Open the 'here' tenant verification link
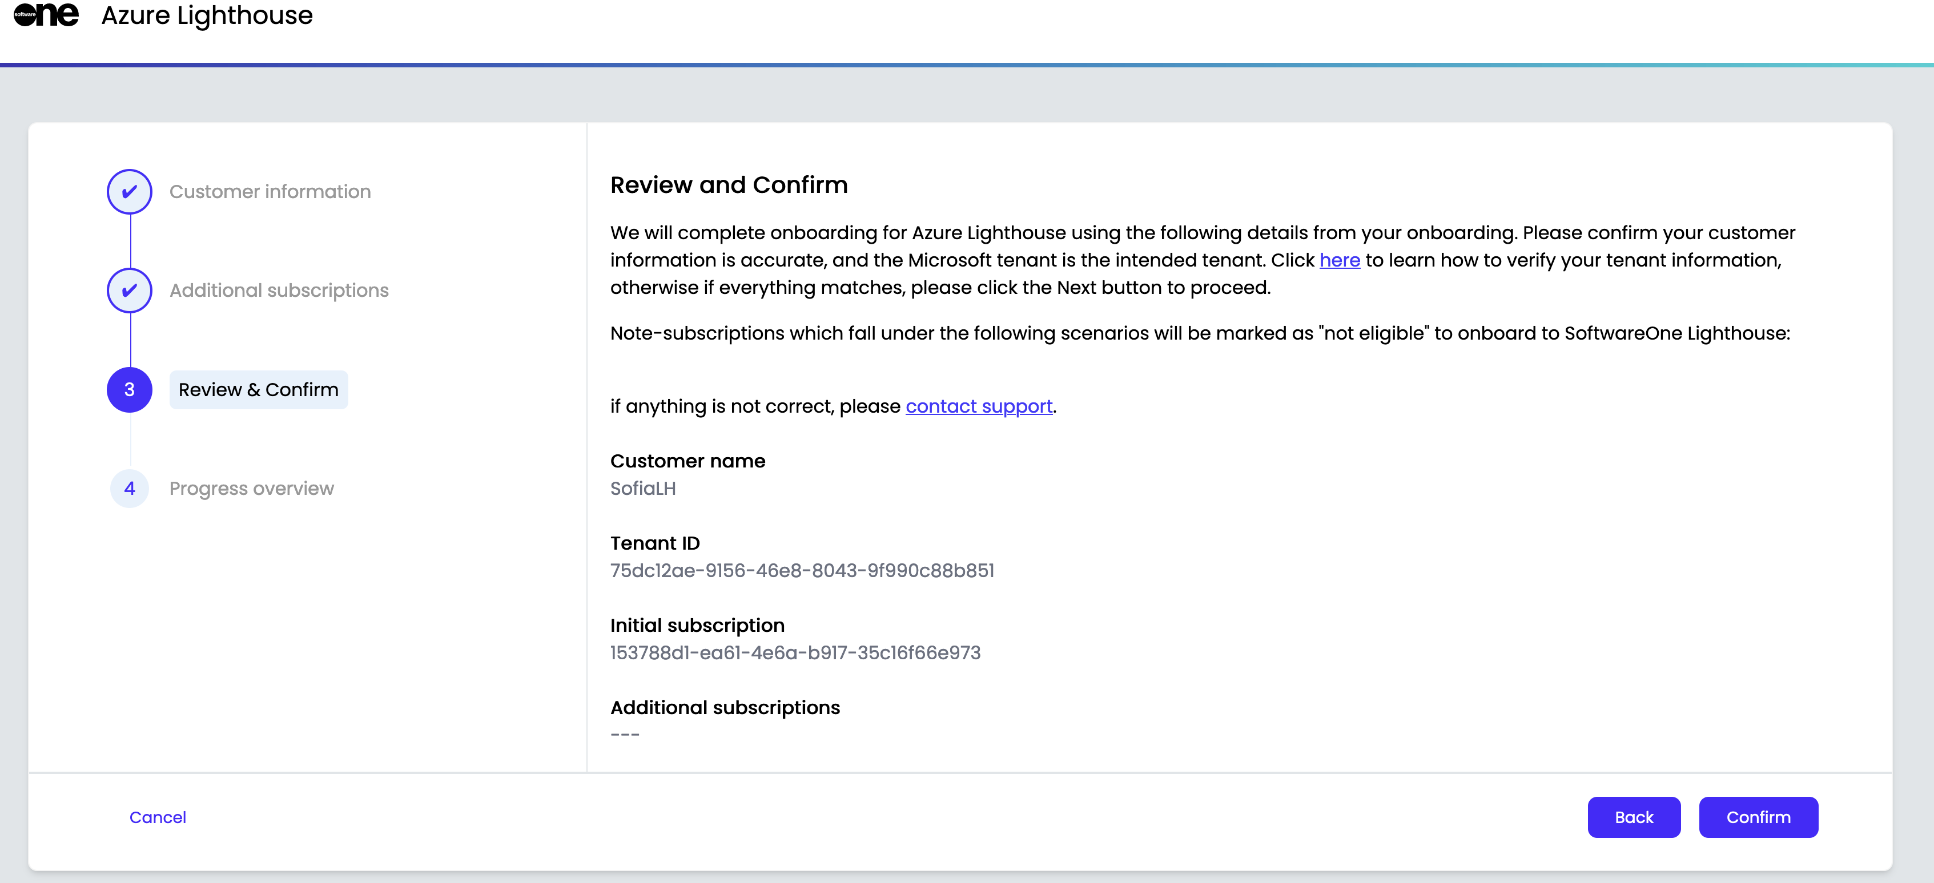 pos(1340,260)
